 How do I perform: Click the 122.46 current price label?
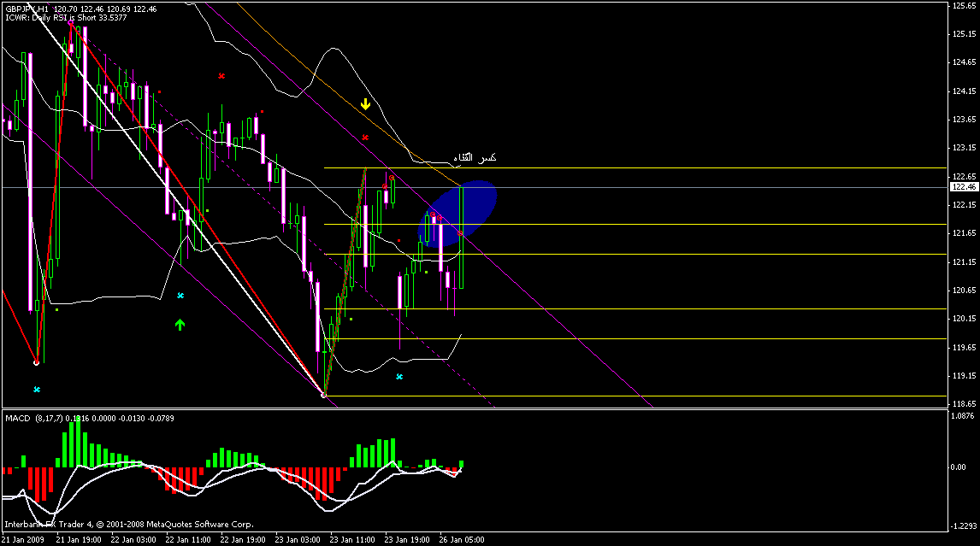(963, 186)
